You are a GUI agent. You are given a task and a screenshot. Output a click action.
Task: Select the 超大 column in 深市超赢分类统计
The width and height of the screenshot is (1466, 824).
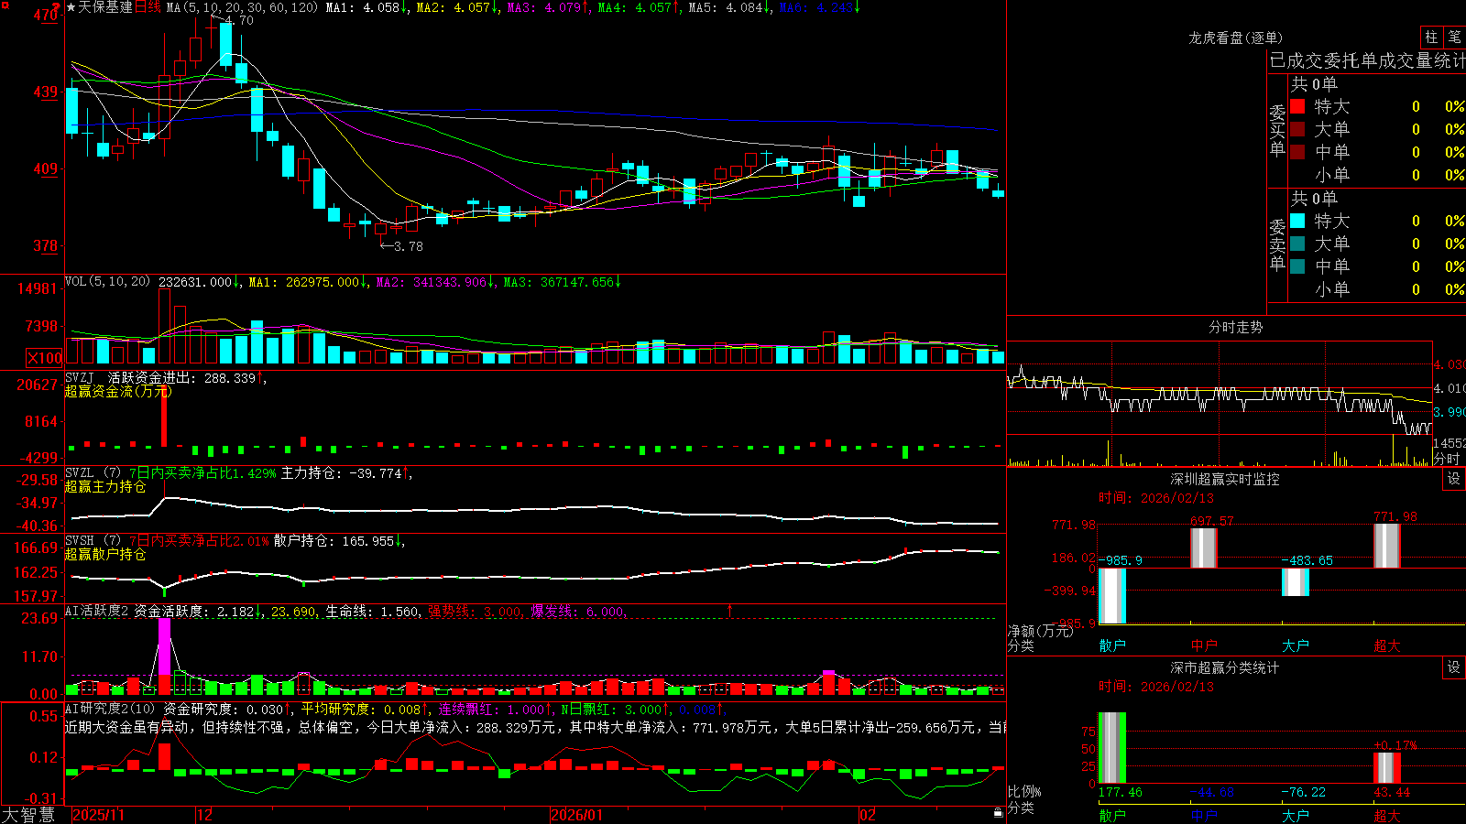click(1387, 815)
